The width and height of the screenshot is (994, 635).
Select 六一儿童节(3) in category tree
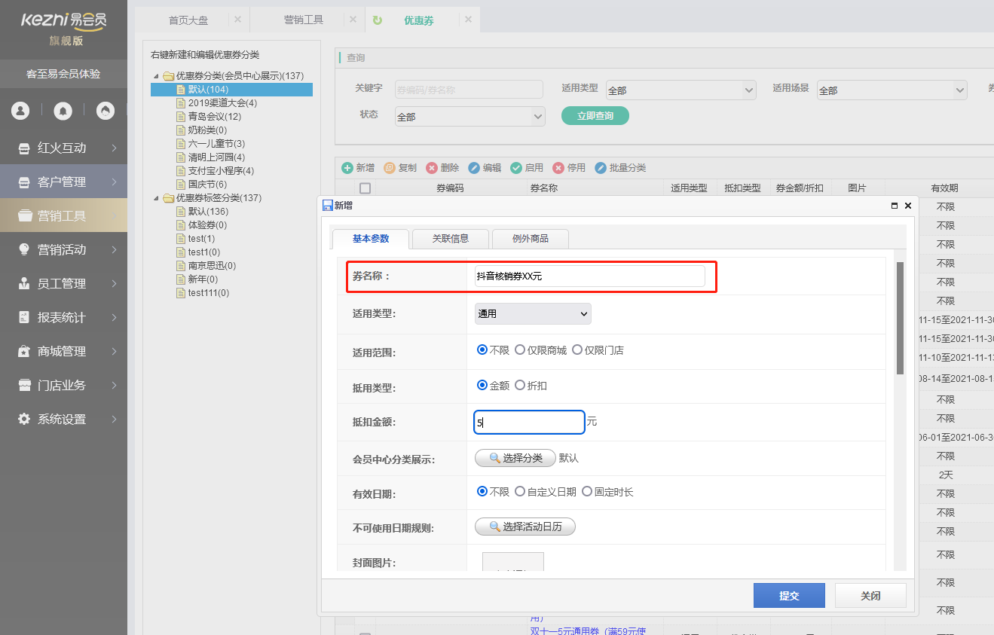216,144
